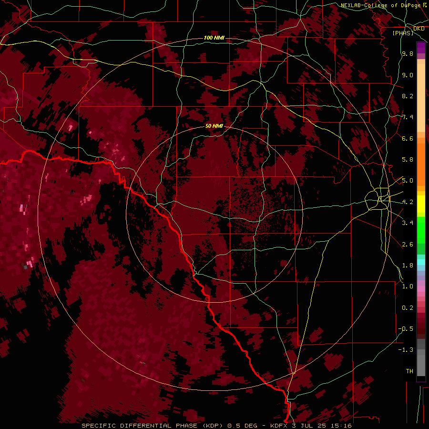The image size is (429, 429).
Task: Click the 1.8 value on color scale
Action: [408, 266]
